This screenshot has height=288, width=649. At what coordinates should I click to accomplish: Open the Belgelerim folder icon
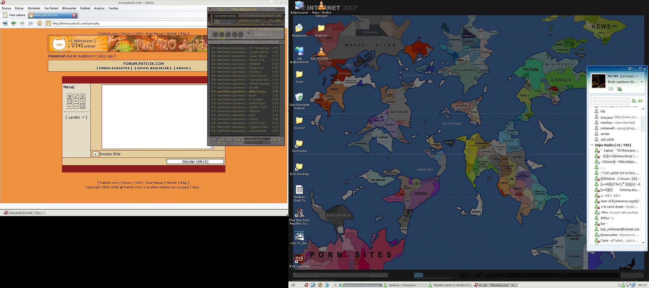(x=299, y=30)
